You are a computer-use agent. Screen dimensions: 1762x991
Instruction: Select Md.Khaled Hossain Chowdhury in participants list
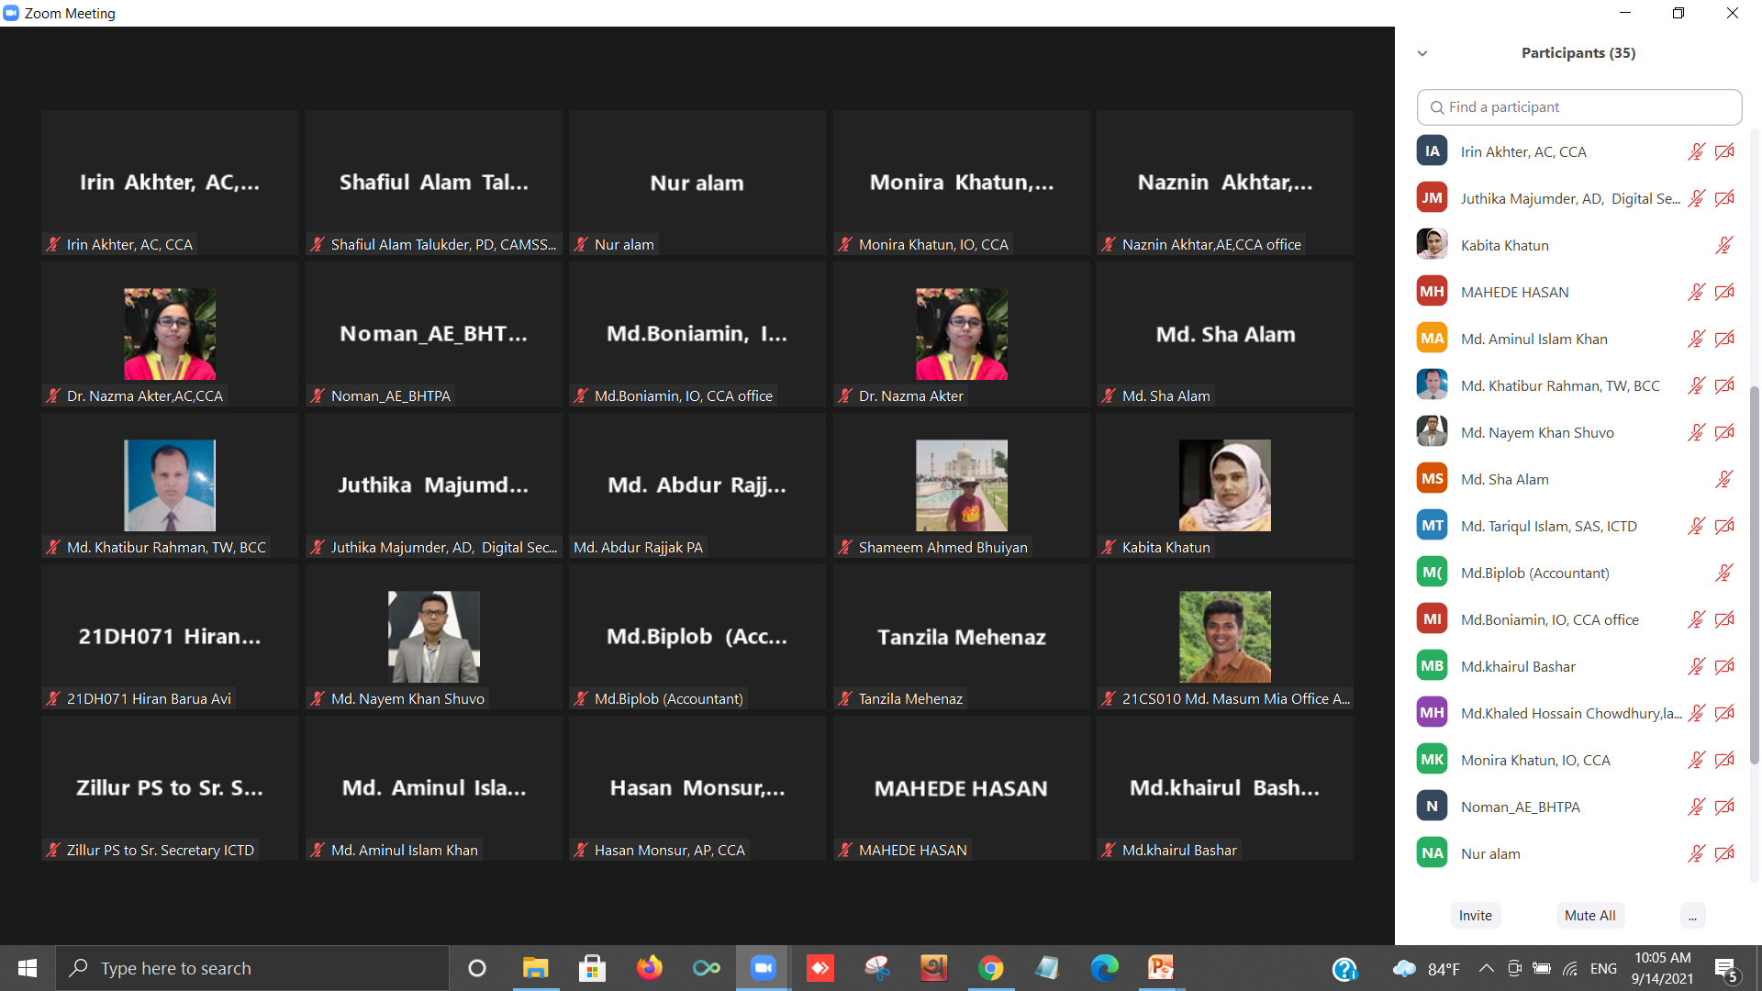[1577, 713]
